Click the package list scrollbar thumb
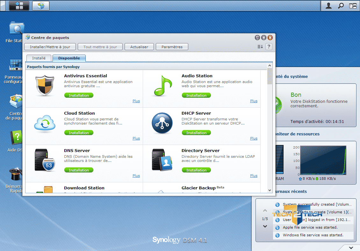 [x=270, y=76]
